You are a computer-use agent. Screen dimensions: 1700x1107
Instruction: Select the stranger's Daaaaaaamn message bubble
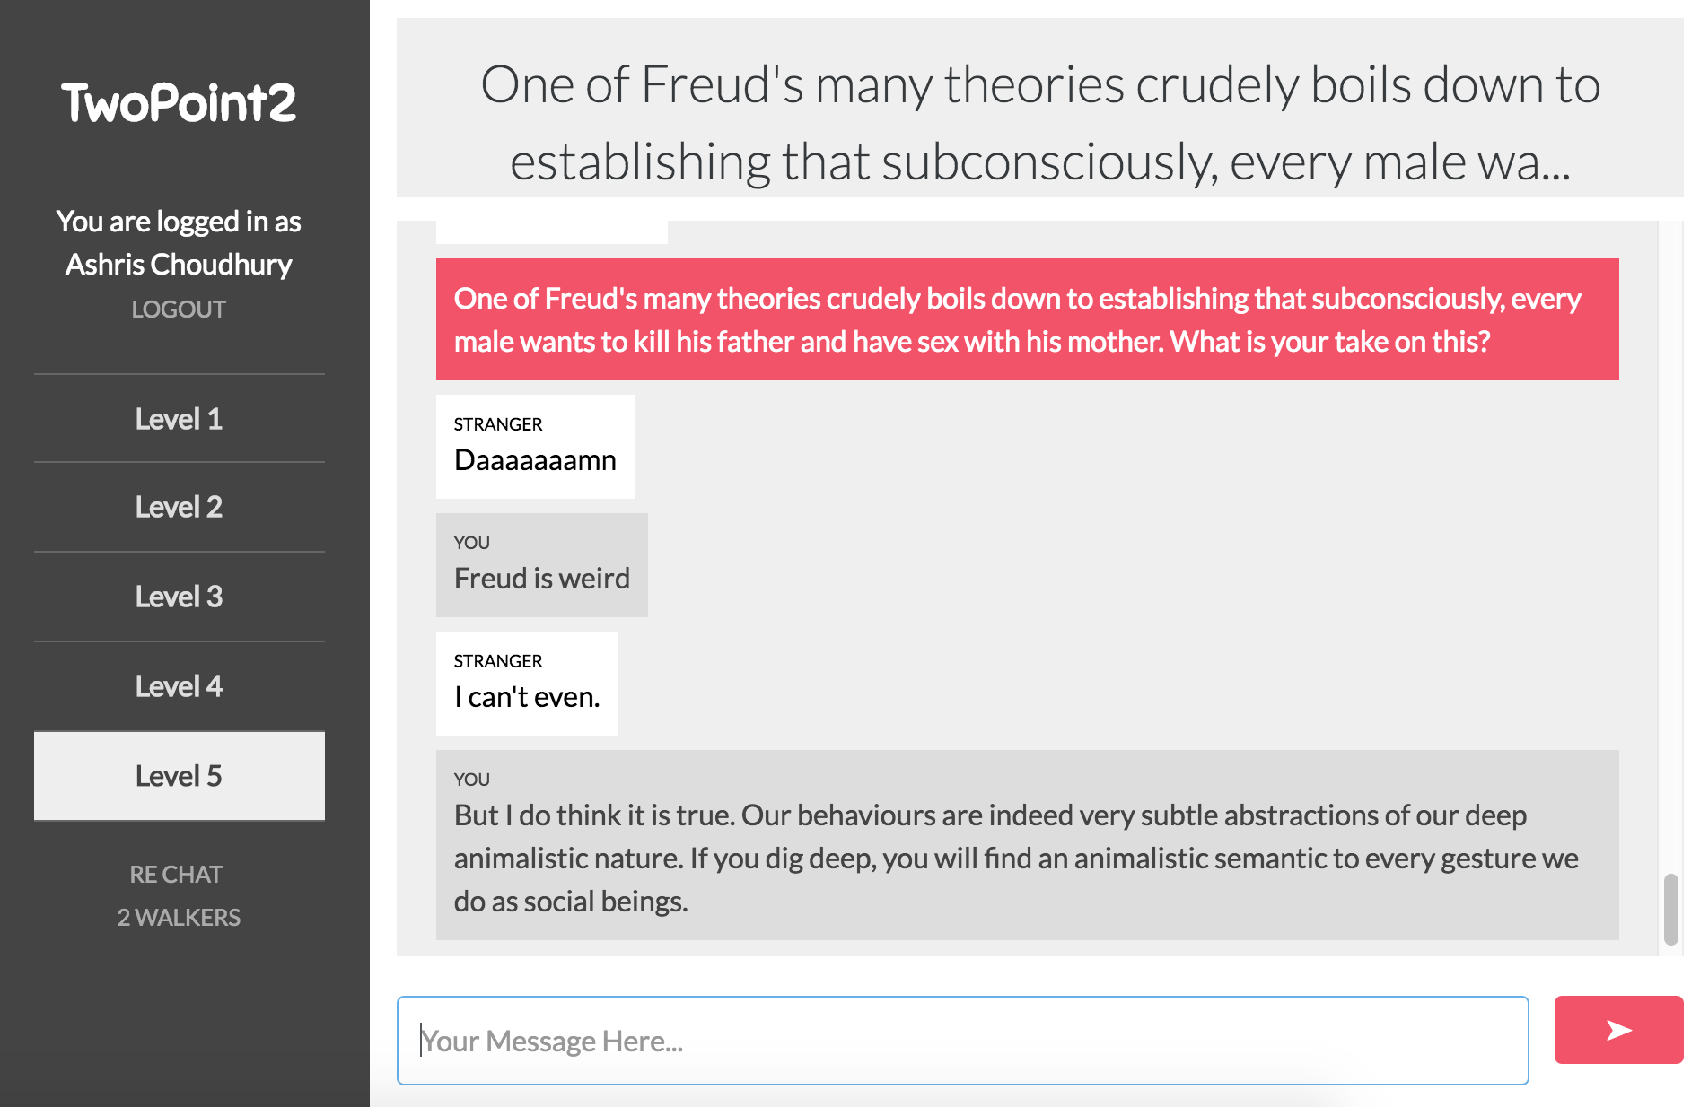(536, 447)
